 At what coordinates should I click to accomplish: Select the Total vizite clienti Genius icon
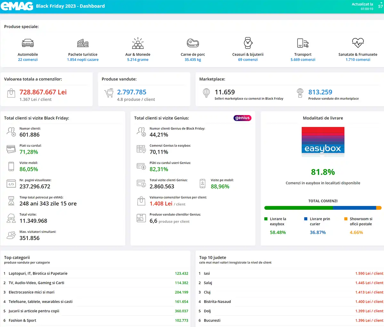point(141,183)
